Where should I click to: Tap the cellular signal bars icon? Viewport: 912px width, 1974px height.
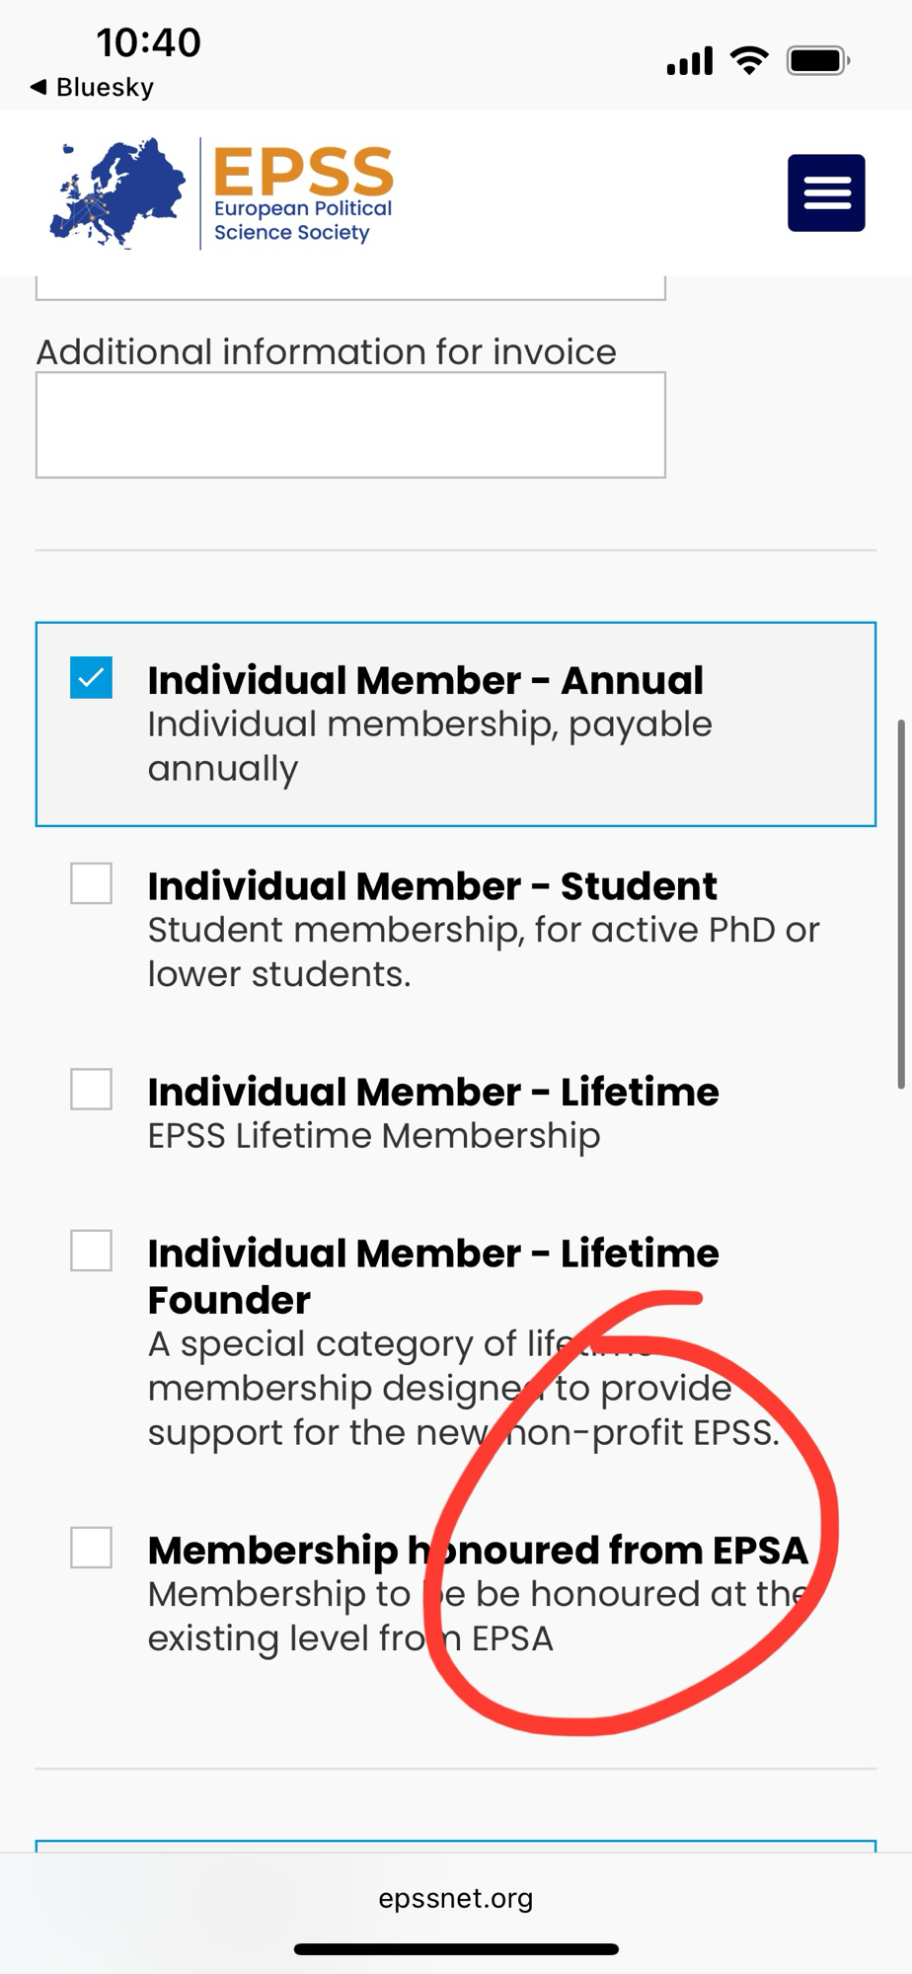pyautogui.click(x=689, y=62)
